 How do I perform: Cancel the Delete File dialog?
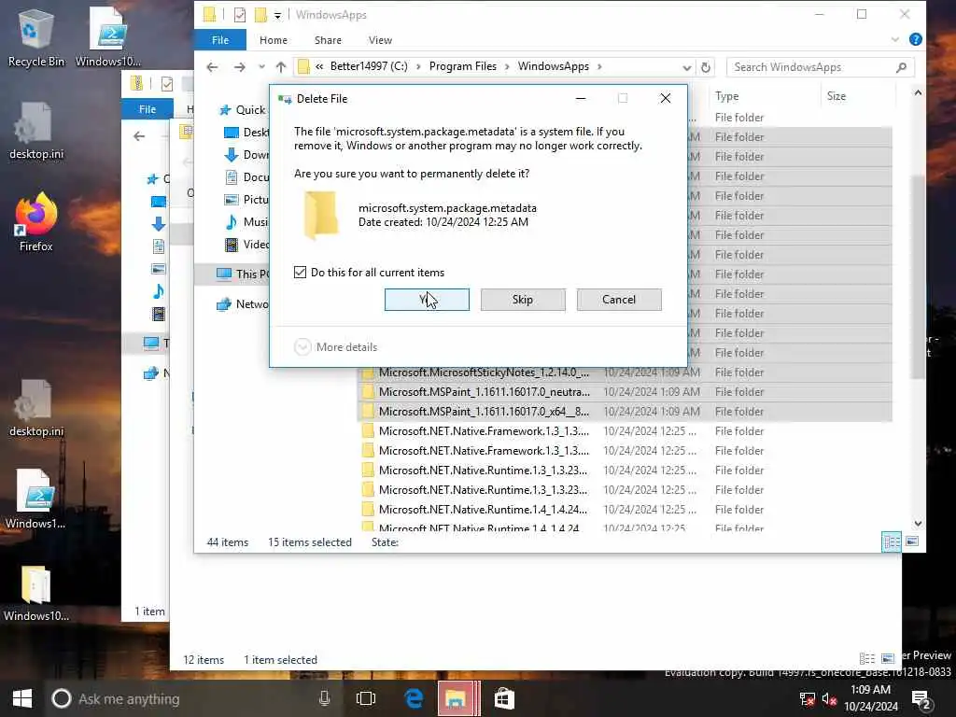click(619, 300)
